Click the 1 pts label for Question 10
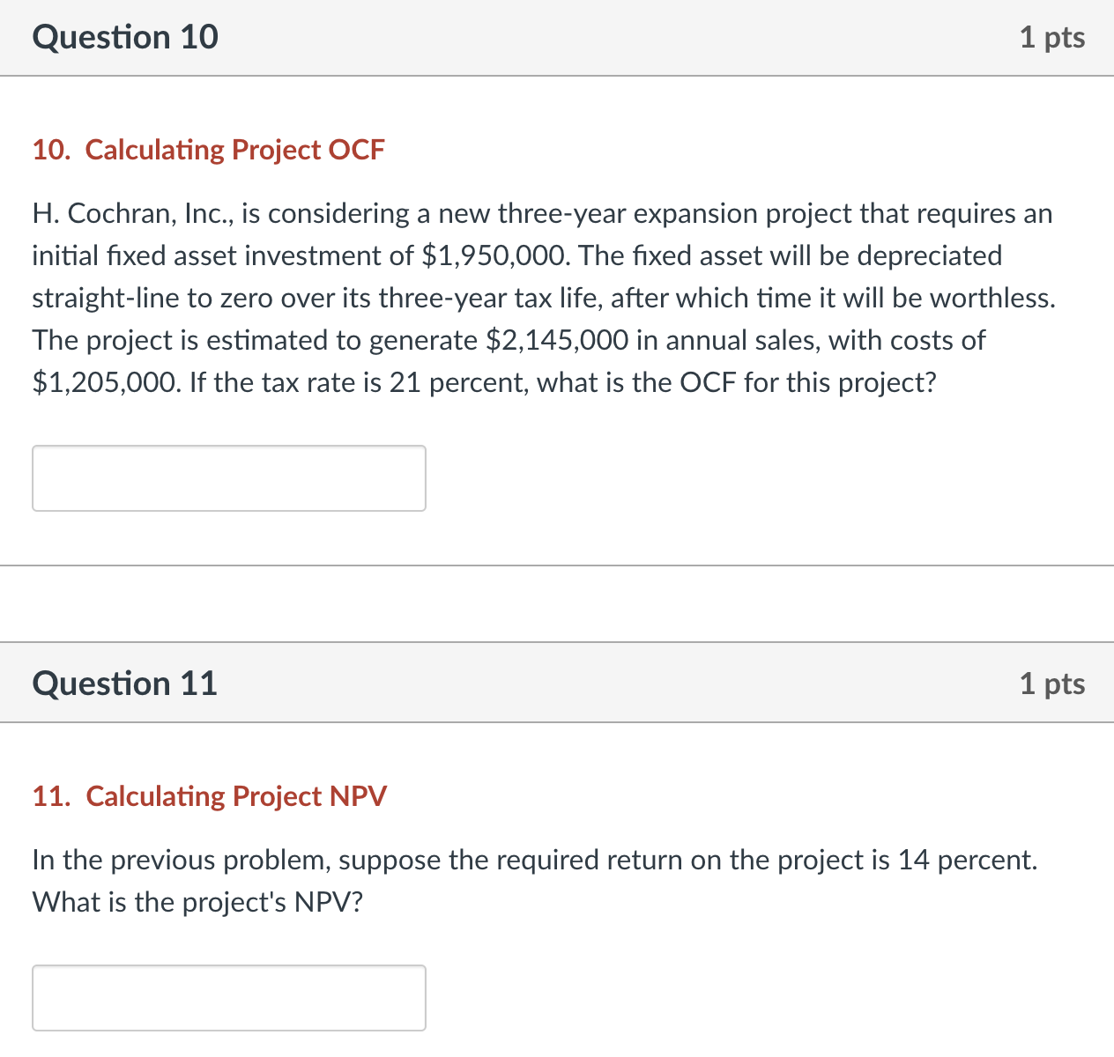Image resolution: width=1114 pixels, height=1057 pixels. pyautogui.click(x=1052, y=37)
